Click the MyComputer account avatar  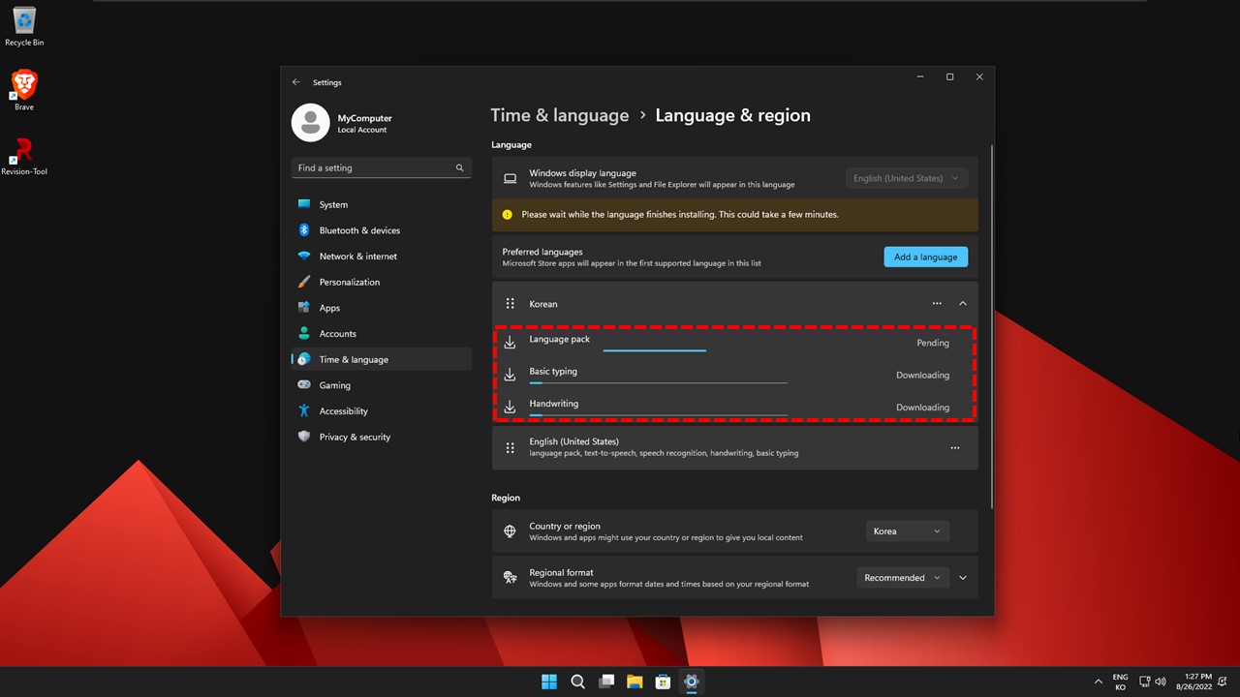310,122
